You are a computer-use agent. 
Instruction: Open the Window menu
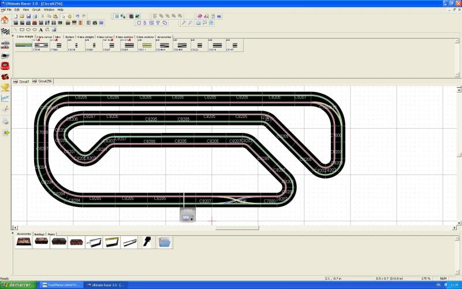[49, 10]
